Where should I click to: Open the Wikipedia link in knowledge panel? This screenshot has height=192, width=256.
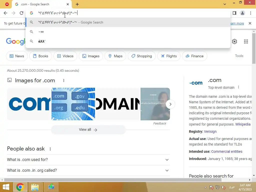pos(243,124)
